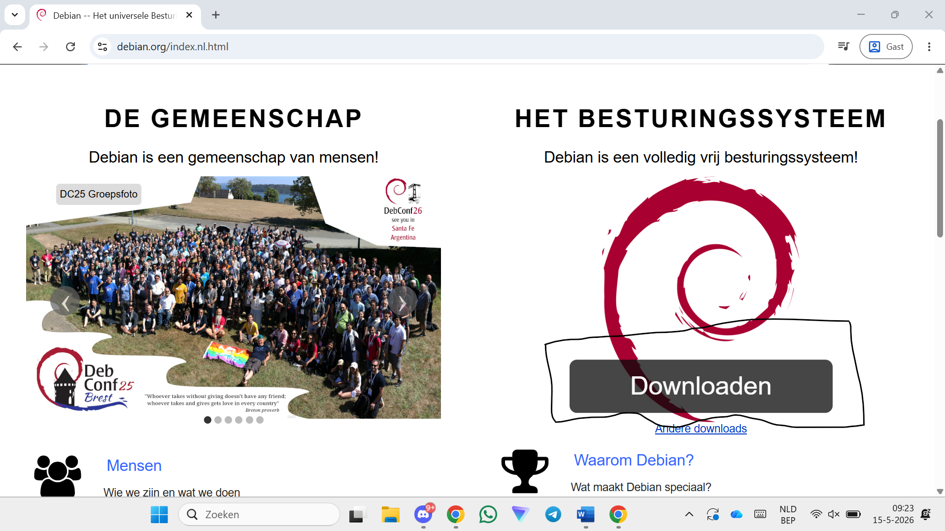Open WhatsApp from the taskbar
This screenshot has width=945, height=531.
point(488,515)
